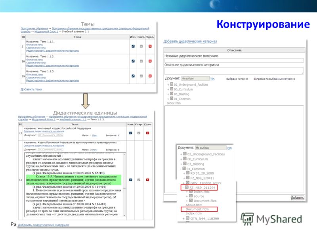Folder icon of source in popup tree
The image size is (317, 237).
click(191, 196)
